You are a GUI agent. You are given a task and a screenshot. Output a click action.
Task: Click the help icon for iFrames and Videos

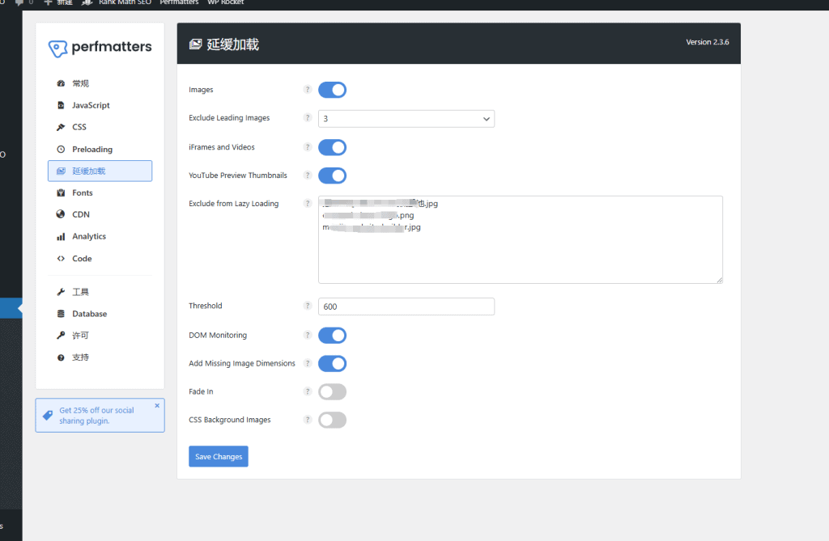point(308,147)
